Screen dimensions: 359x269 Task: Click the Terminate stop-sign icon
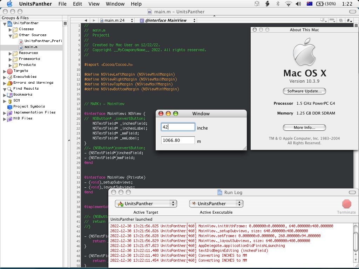(x=346, y=204)
